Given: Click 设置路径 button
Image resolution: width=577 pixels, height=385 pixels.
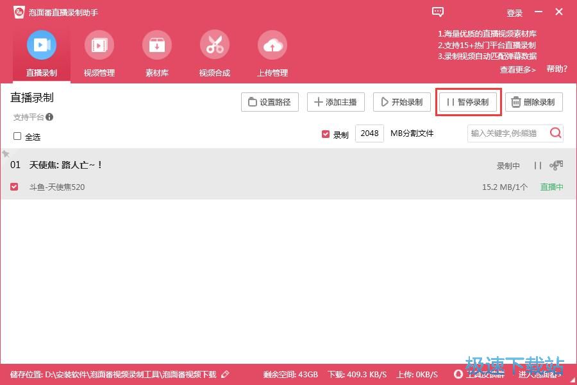Looking at the screenshot, I should (270, 102).
